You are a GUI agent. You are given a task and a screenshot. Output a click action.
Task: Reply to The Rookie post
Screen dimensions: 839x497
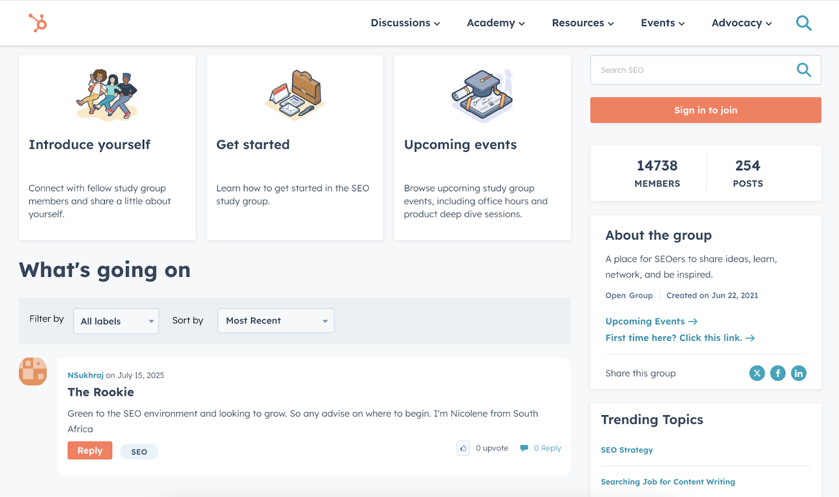(89, 450)
